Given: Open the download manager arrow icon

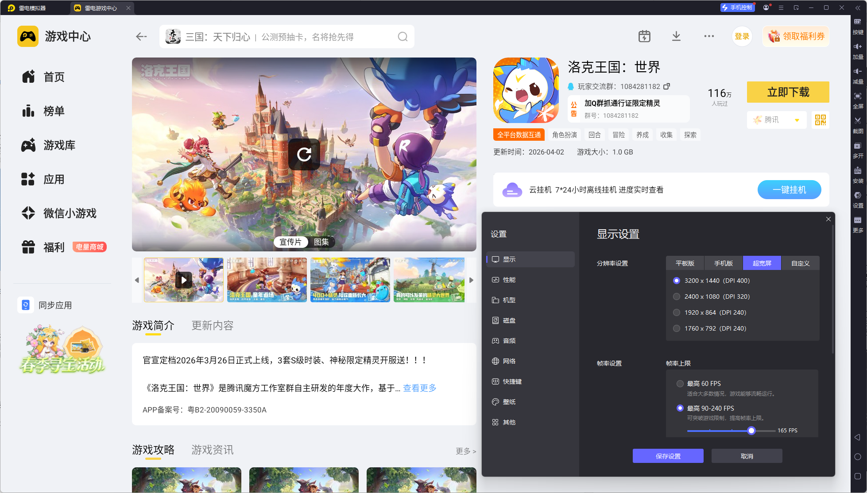Looking at the screenshot, I should click(x=676, y=36).
